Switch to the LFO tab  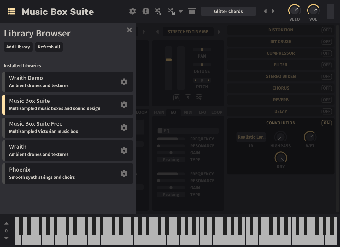click(x=202, y=112)
